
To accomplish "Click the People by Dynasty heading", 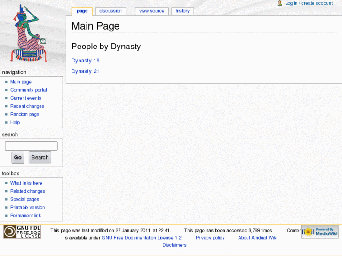I will tap(106, 47).
